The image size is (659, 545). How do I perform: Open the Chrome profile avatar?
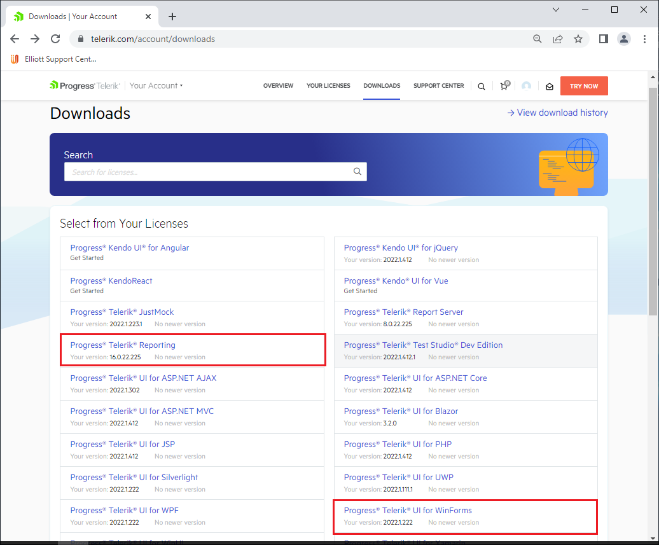(624, 39)
